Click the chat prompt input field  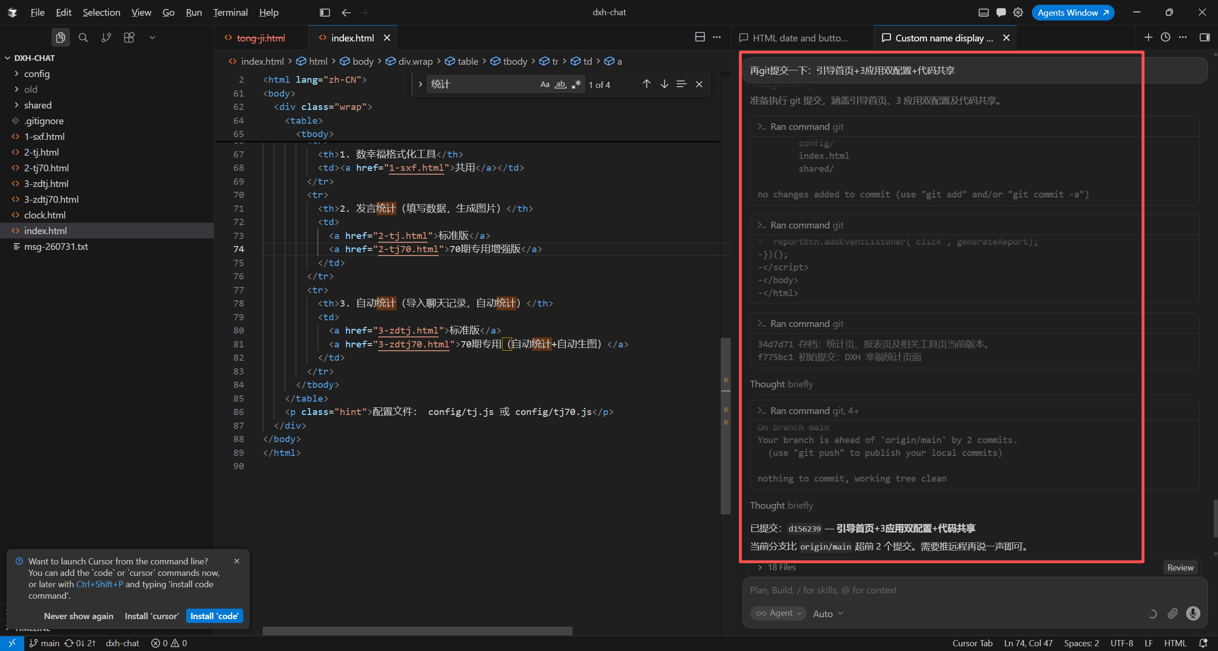(x=974, y=590)
